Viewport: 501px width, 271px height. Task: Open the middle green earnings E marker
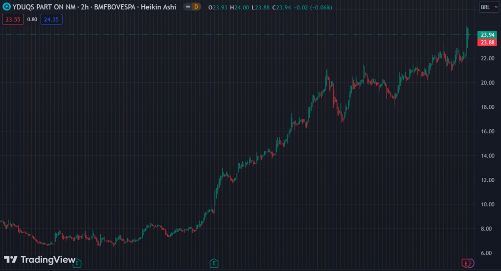(x=214, y=263)
